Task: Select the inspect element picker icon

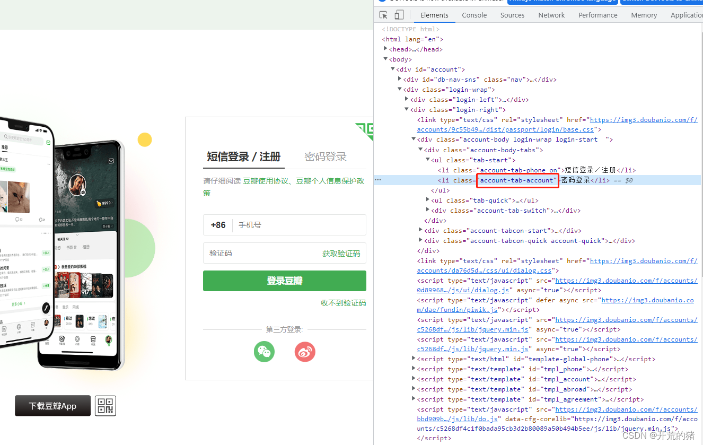Action: [383, 15]
